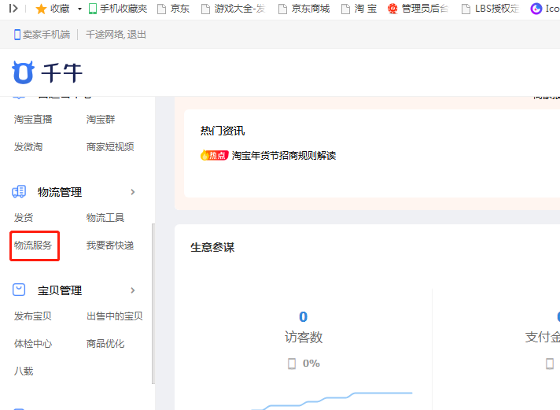The image size is (560, 410).
Task: Open the 京东 bookmark
Action: click(174, 9)
